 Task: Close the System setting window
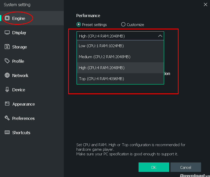tap(205, 4)
